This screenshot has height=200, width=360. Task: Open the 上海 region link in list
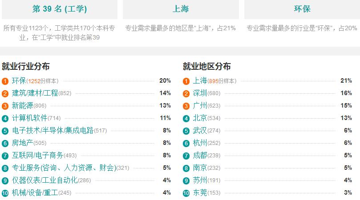click(x=200, y=81)
